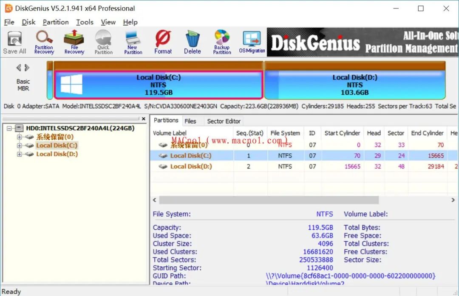Select HD0:INTELSSDSC2BF240A4L(224GB) in tree
Viewport: 459px width, 296px height.
(80, 128)
